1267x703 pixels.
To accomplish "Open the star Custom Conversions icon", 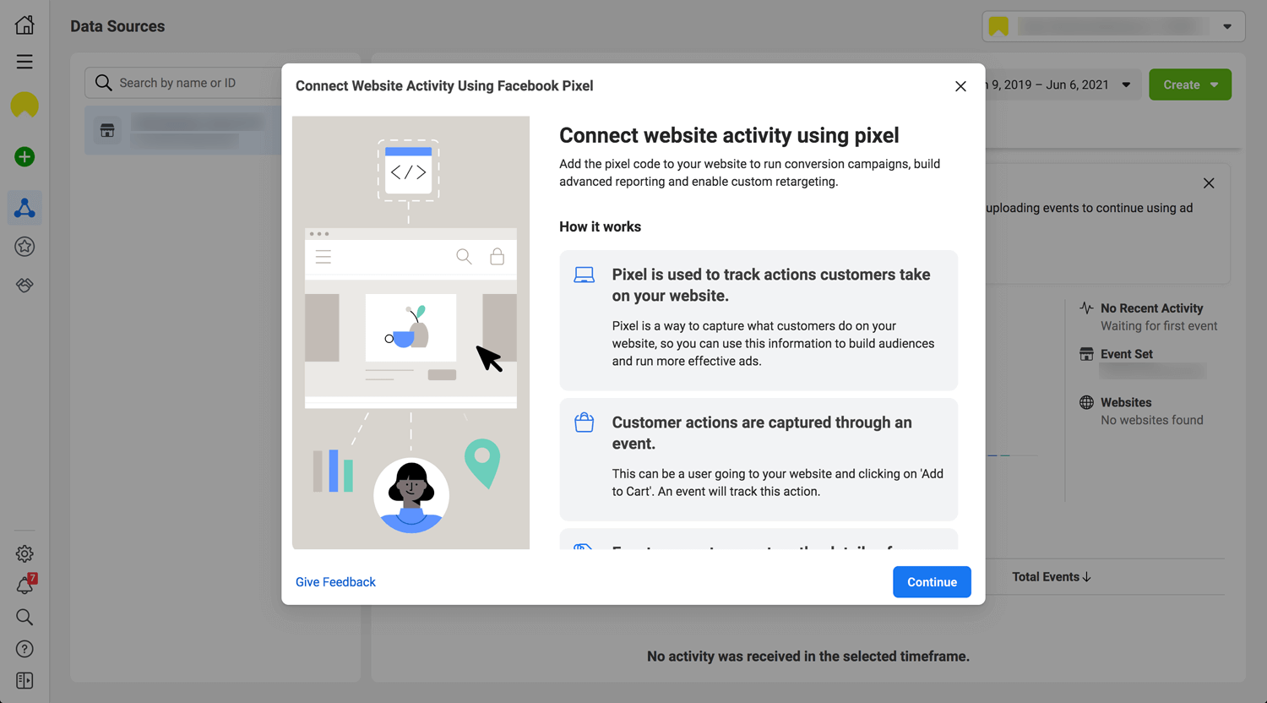I will coord(24,247).
